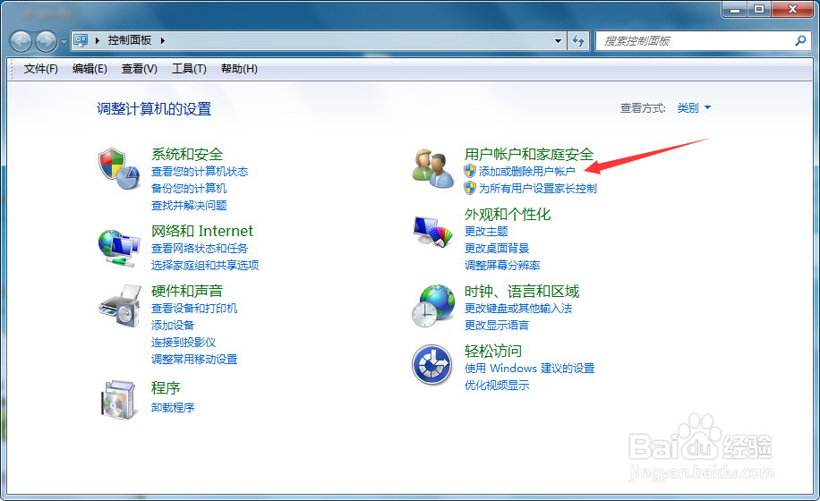This screenshot has height=501, width=820.
Task: Click 更改主题 link
Action: pos(486,231)
